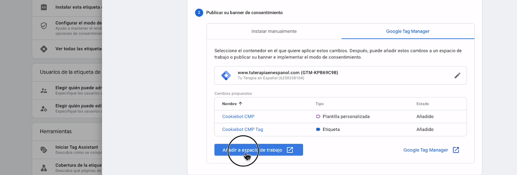
Task: Click the Usuarios de la etiqueta heading
Action: (71, 72)
